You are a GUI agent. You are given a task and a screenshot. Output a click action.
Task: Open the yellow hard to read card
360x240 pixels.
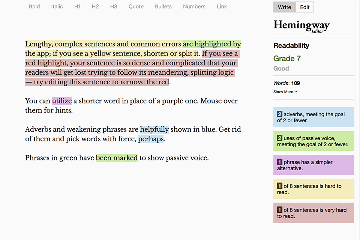click(313, 189)
